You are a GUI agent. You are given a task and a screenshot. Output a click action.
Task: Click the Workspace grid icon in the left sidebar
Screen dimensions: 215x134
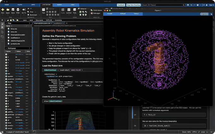pos(2,27)
